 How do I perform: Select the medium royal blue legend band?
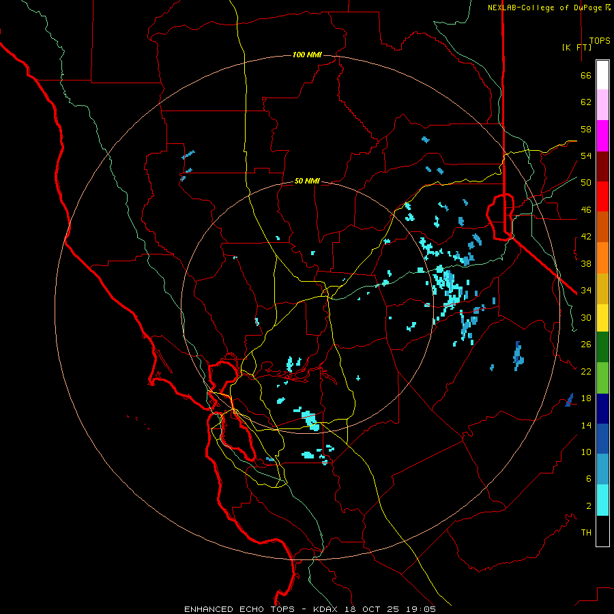click(602, 439)
